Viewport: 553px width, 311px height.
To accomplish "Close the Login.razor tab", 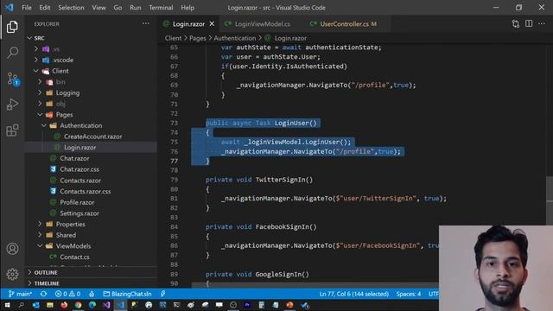I will point(212,23).
